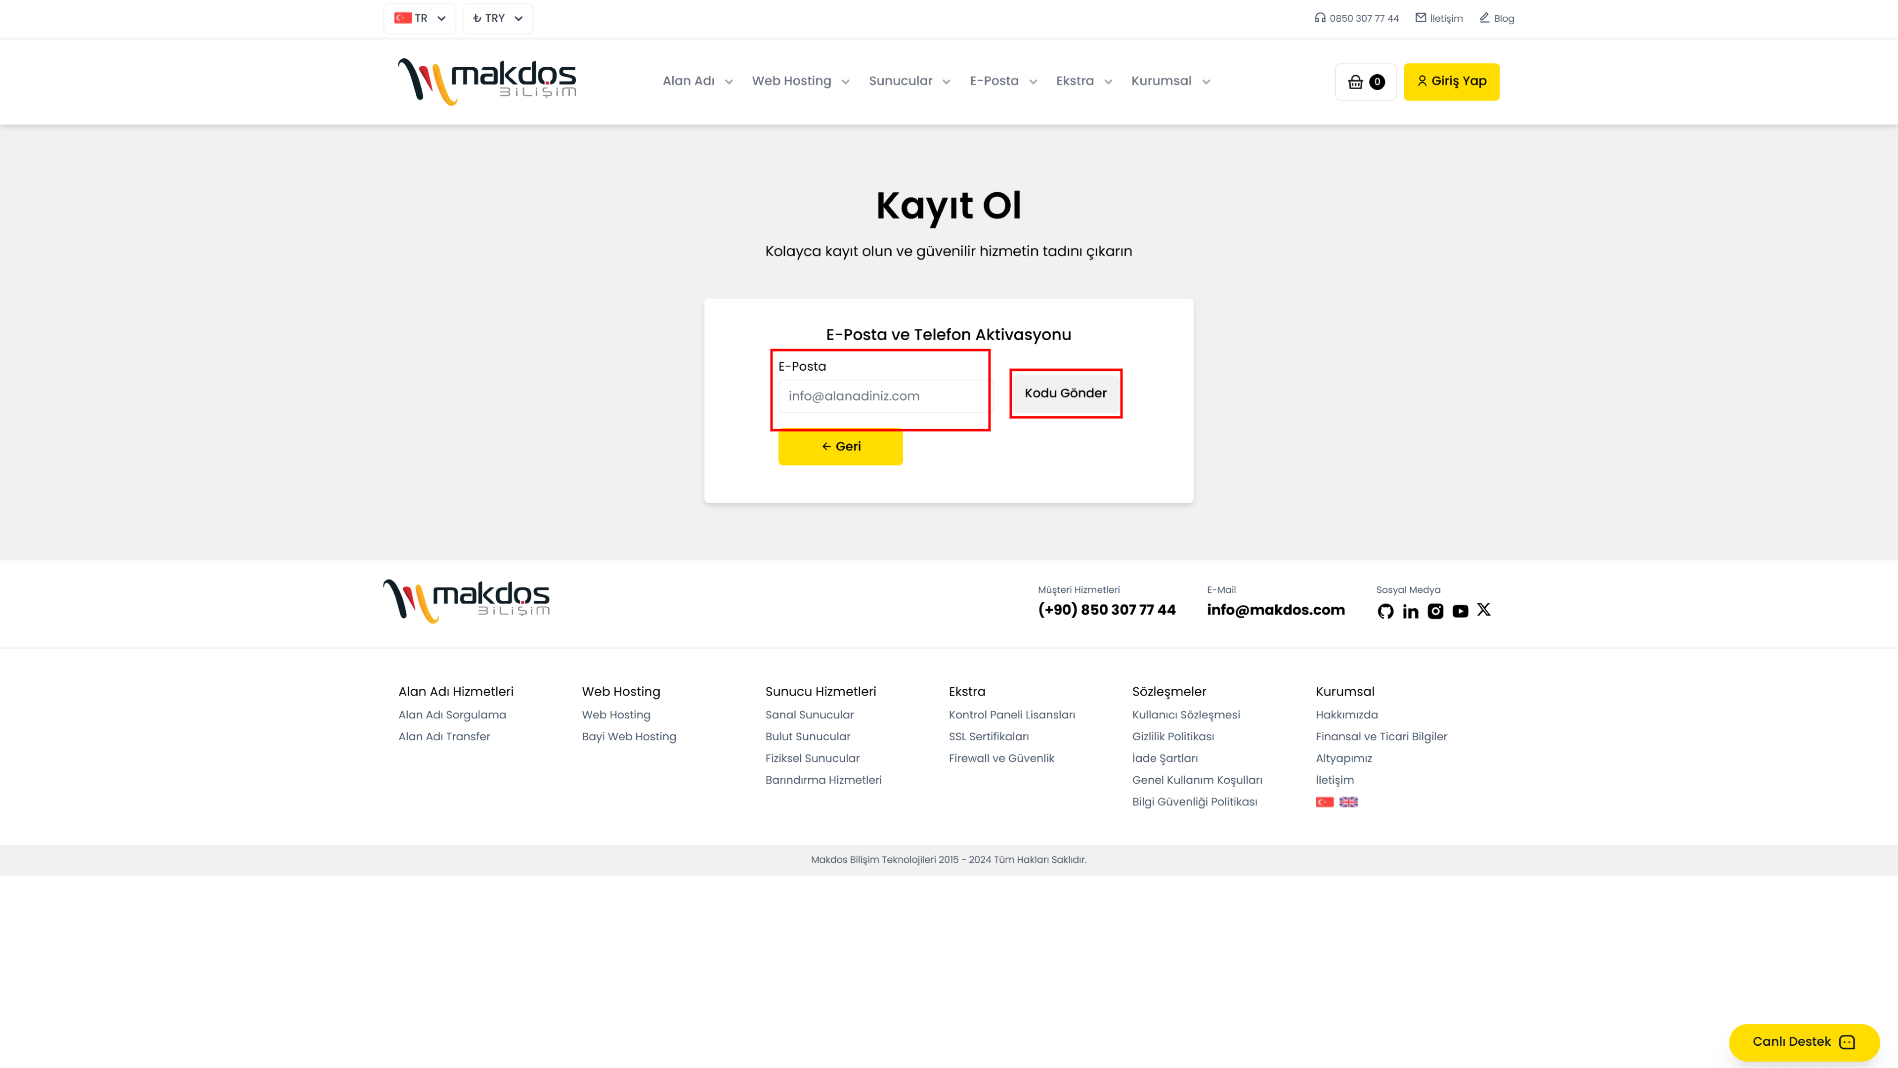Open Bayi Web Hosting footer link
Image resolution: width=1898 pixels, height=1068 pixels.
[629, 737]
